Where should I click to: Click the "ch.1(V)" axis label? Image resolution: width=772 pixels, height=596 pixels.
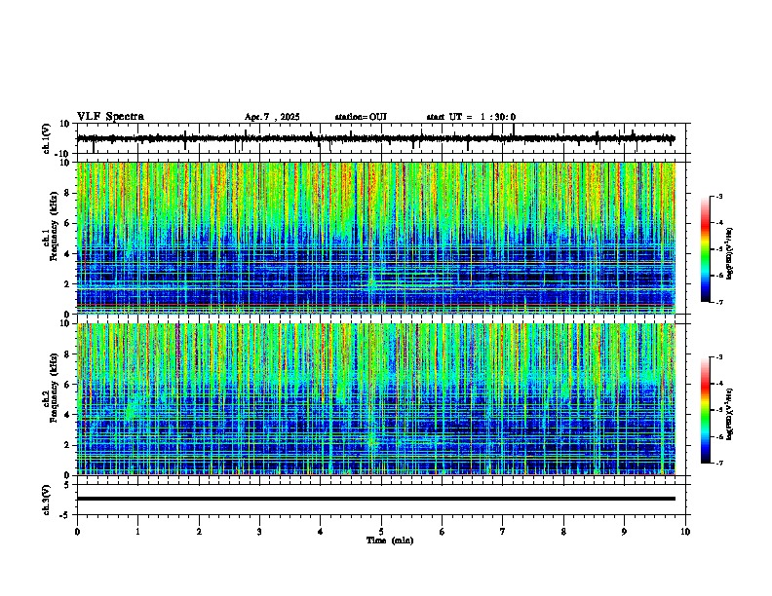coord(47,138)
